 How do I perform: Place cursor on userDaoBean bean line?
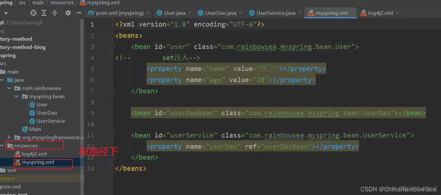(x=278, y=113)
